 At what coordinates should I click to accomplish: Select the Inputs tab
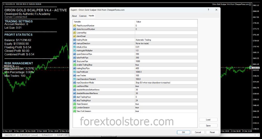click(91, 16)
